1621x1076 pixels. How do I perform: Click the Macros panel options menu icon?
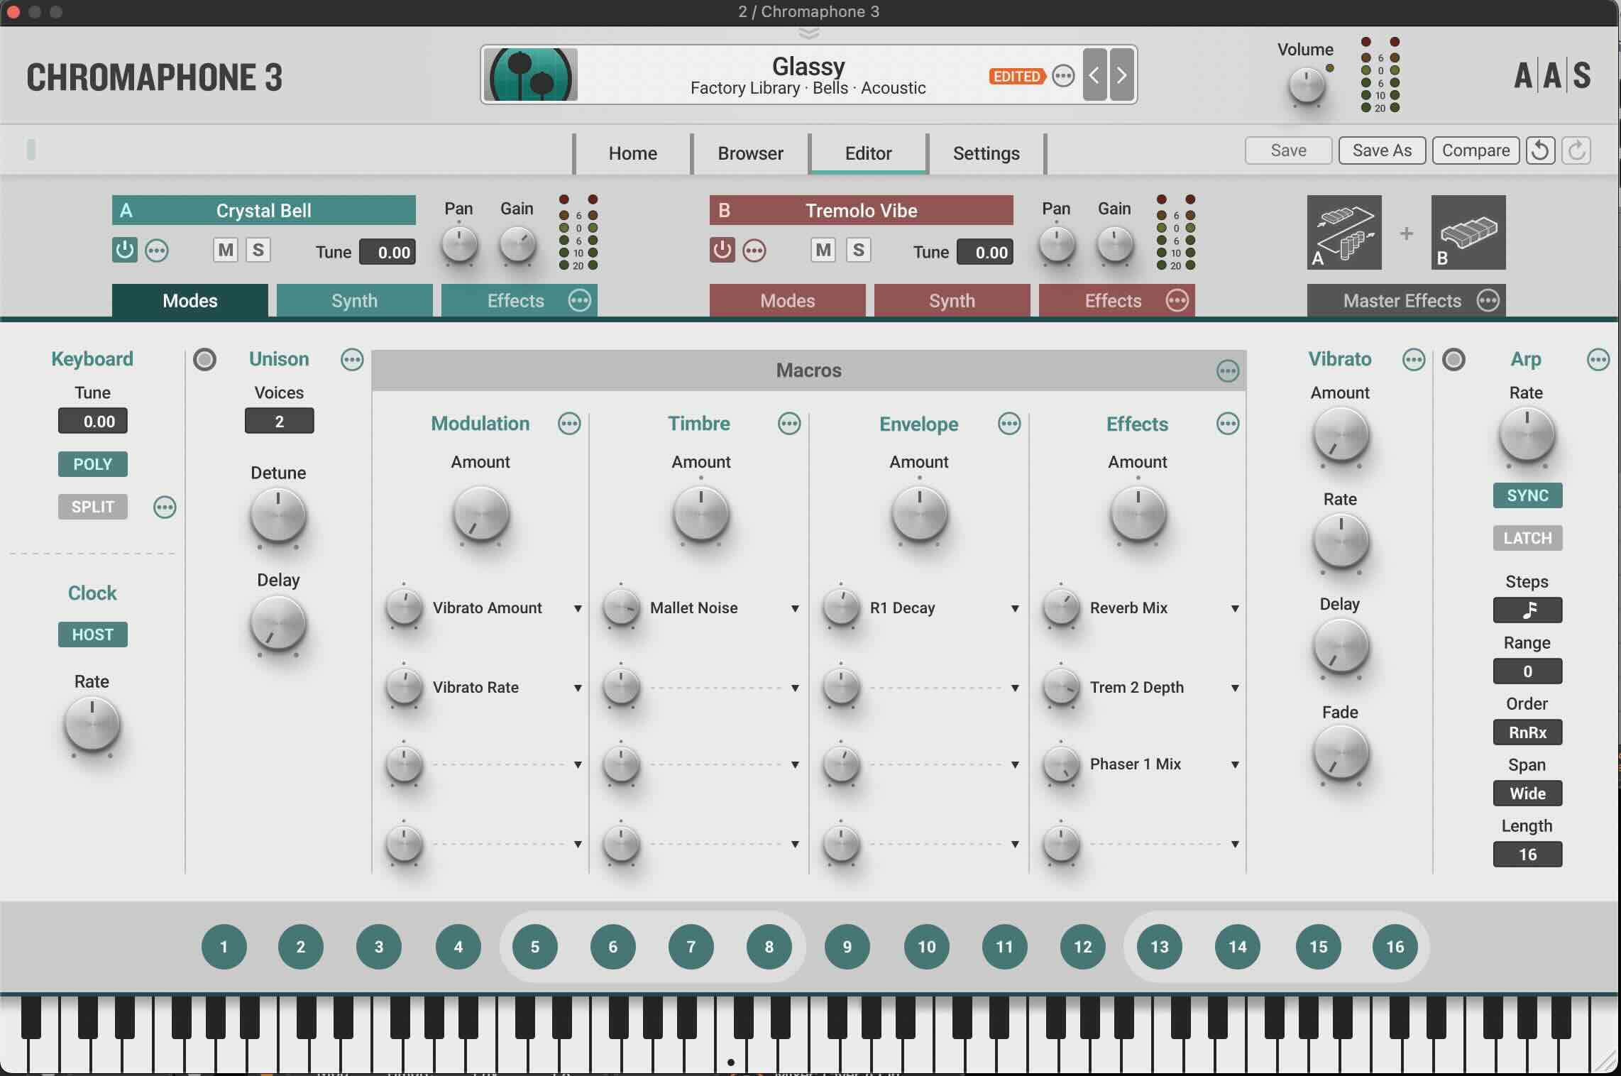[x=1227, y=370]
